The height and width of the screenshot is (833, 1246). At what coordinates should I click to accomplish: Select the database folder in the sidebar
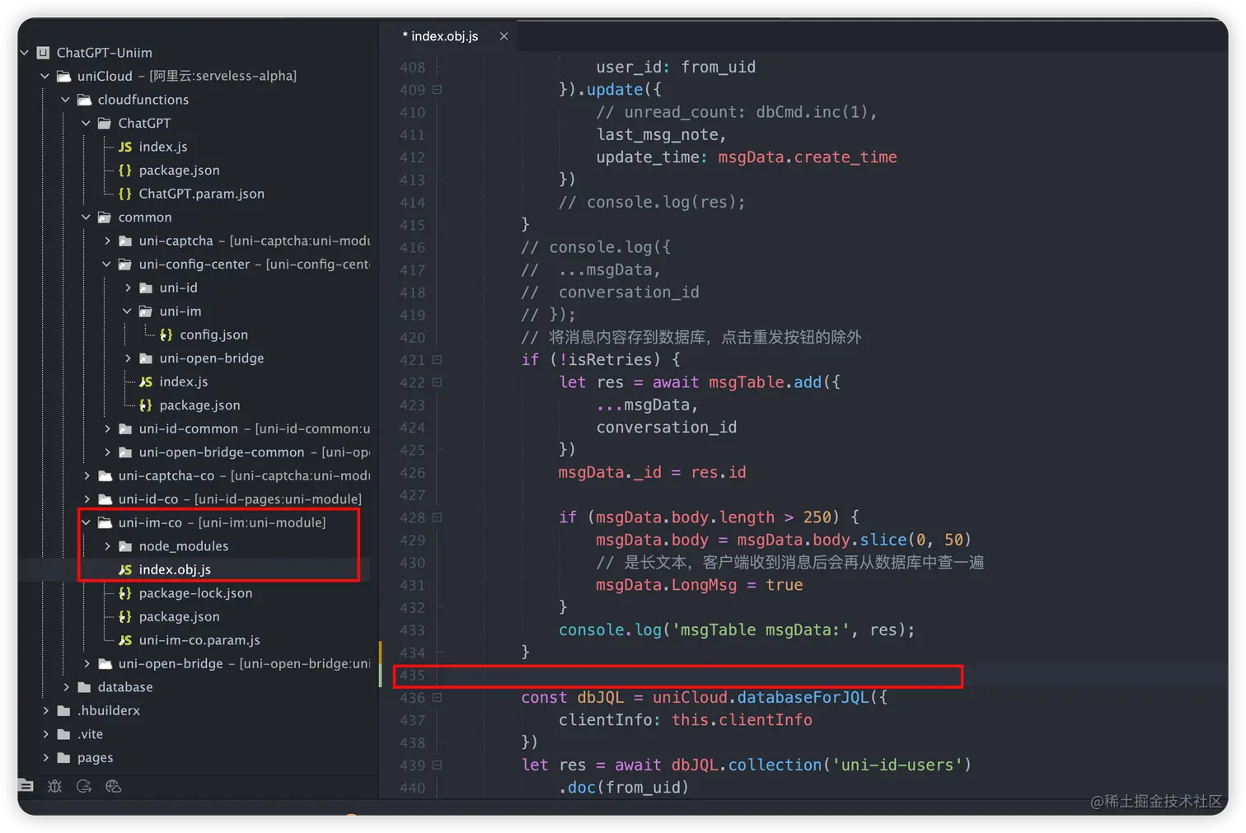125,687
